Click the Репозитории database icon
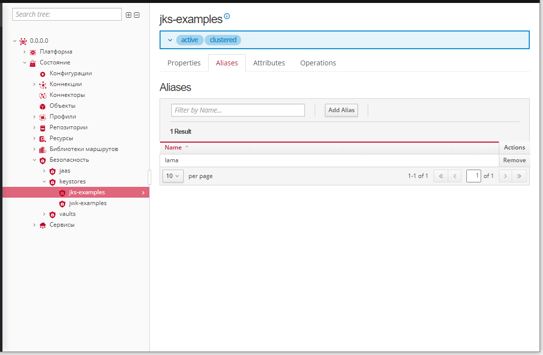543x355 pixels. (x=43, y=128)
